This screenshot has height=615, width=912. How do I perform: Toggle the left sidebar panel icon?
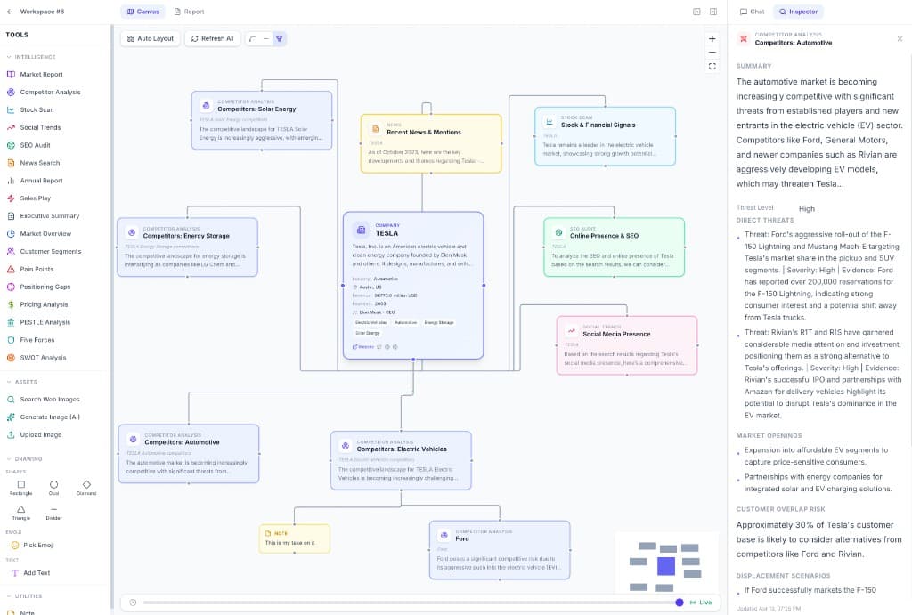(x=696, y=12)
